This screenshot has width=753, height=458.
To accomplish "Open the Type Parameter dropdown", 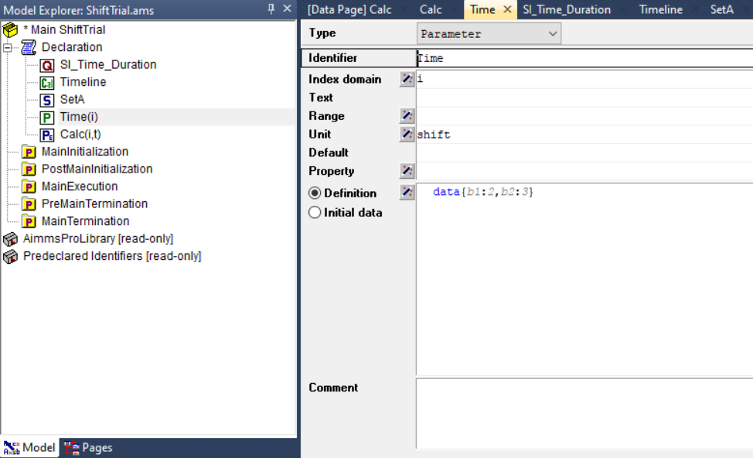I will [x=489, y=33].
